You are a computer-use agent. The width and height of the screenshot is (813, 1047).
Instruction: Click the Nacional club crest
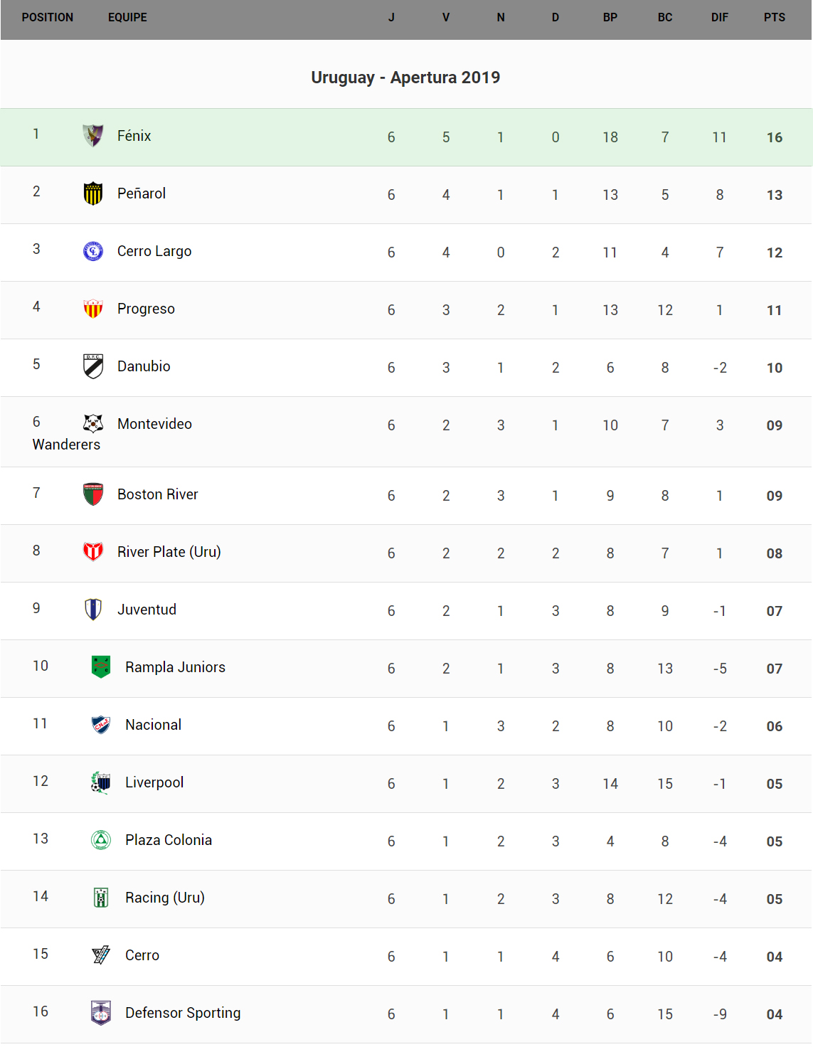tap(101, 724)
